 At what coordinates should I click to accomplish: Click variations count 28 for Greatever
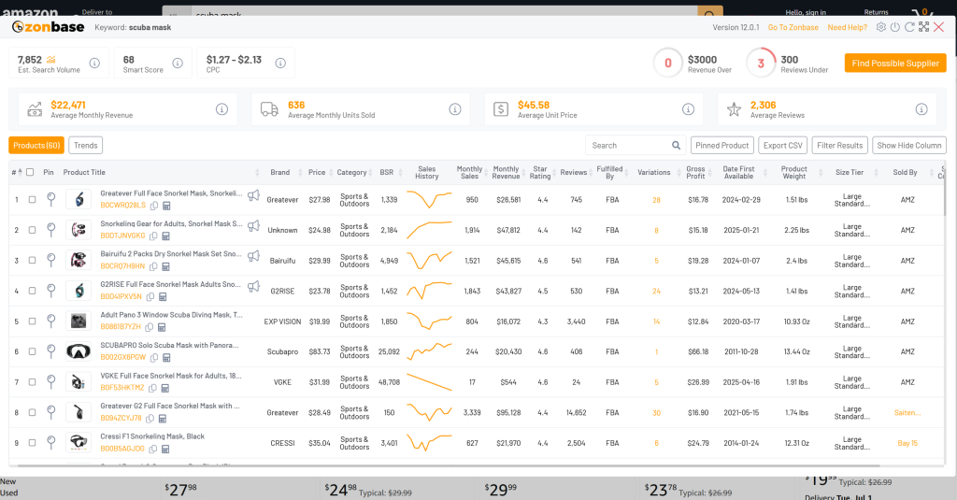pos(656,200)
